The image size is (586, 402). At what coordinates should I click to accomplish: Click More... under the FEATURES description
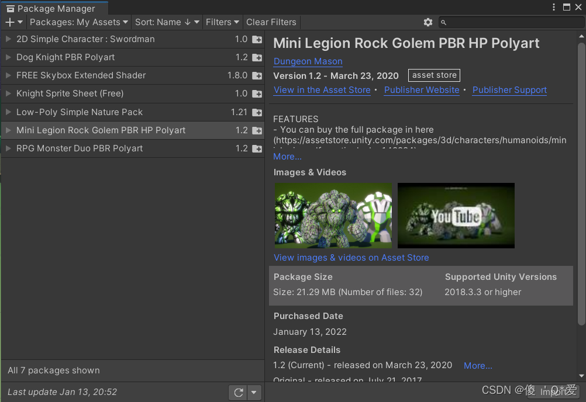pyautogui.click(x=287, y=157)
